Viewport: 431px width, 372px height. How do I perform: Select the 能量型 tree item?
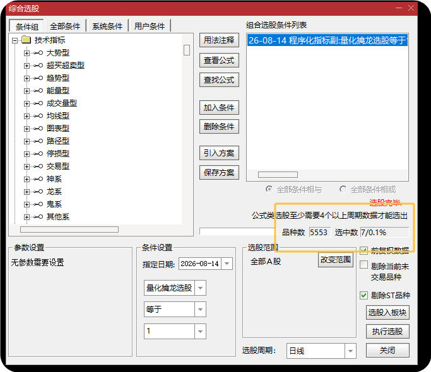click(x=58, y=91)
